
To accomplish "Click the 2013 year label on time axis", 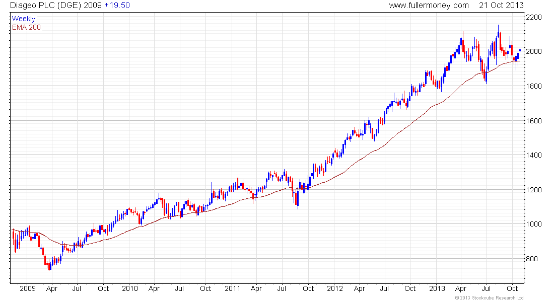I will tap(437, 288).
